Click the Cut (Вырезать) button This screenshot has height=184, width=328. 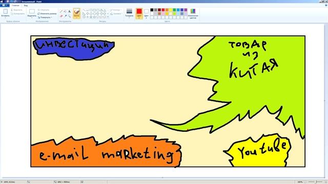pyautogui.click(x=16, y=10)
